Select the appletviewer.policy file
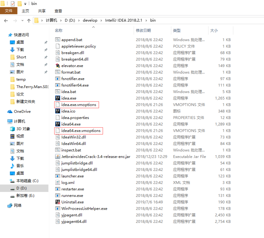Screen dimensions: 264x238 coord(79,46)
